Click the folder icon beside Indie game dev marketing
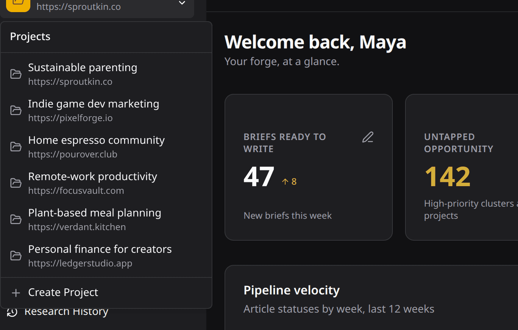This screenshot has width=518, height=330. pyautogui.click(x=16, y=110)
